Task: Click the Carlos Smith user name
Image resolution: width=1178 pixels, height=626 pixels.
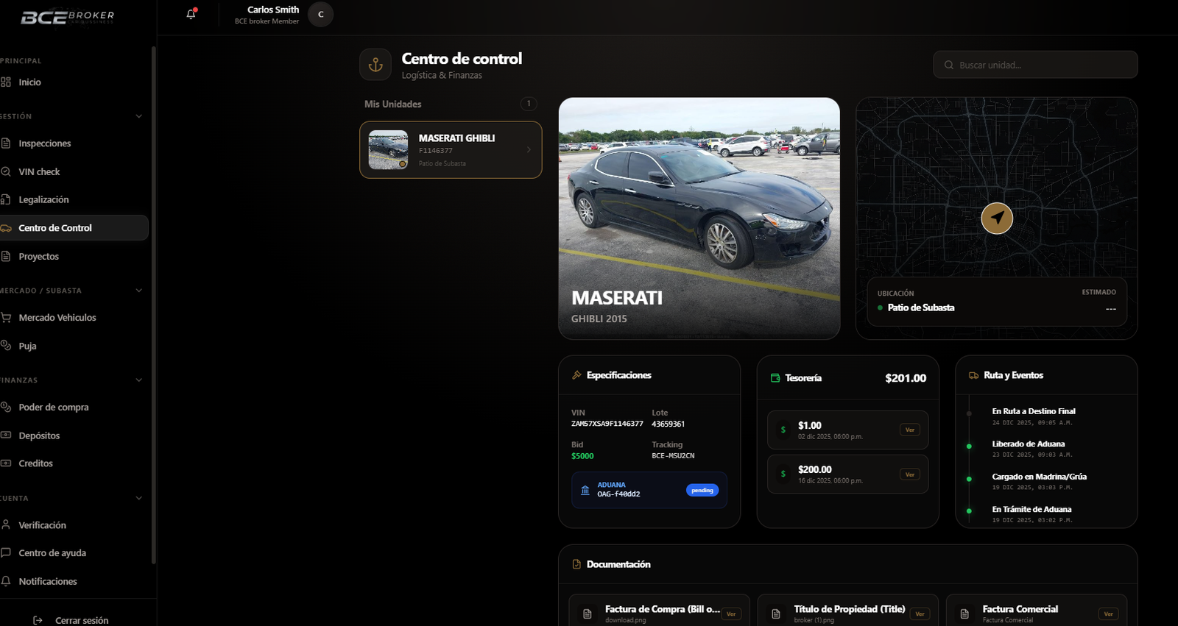Action: (x=273, y=10)
